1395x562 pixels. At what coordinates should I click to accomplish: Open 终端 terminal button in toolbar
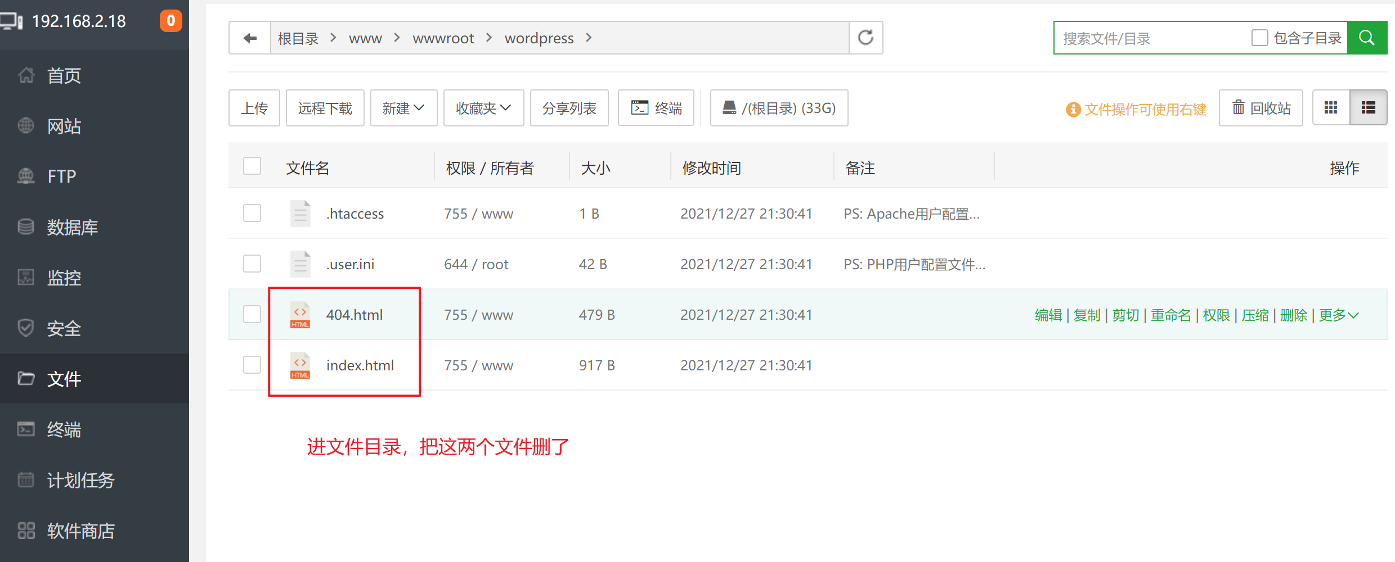[x=656, y=108]
